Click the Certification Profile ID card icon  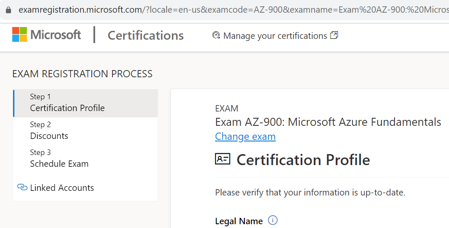[x=222, y=159]
